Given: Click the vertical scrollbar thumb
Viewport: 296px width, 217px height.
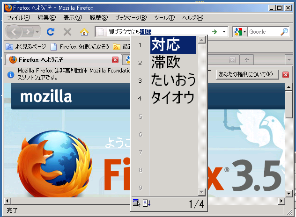Looking at the screenshot, I should (289, 104).
